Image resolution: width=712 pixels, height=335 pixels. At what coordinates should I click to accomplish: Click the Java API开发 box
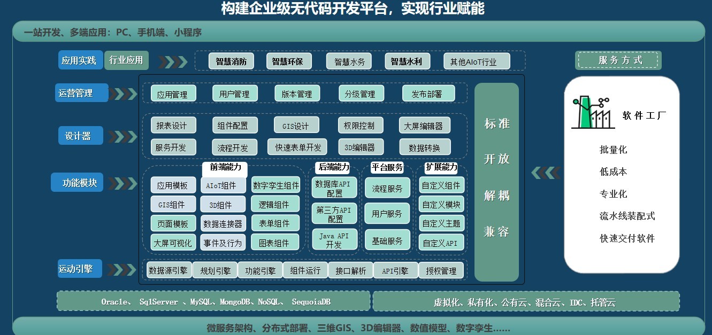click(x=334, y=240)
